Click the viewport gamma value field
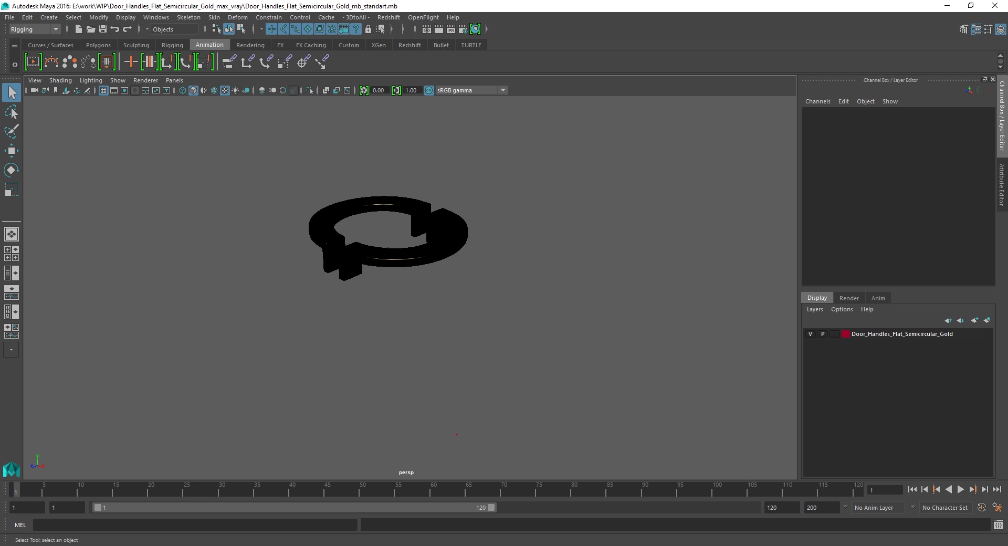The image size is (1008, 546). (412, 90)
